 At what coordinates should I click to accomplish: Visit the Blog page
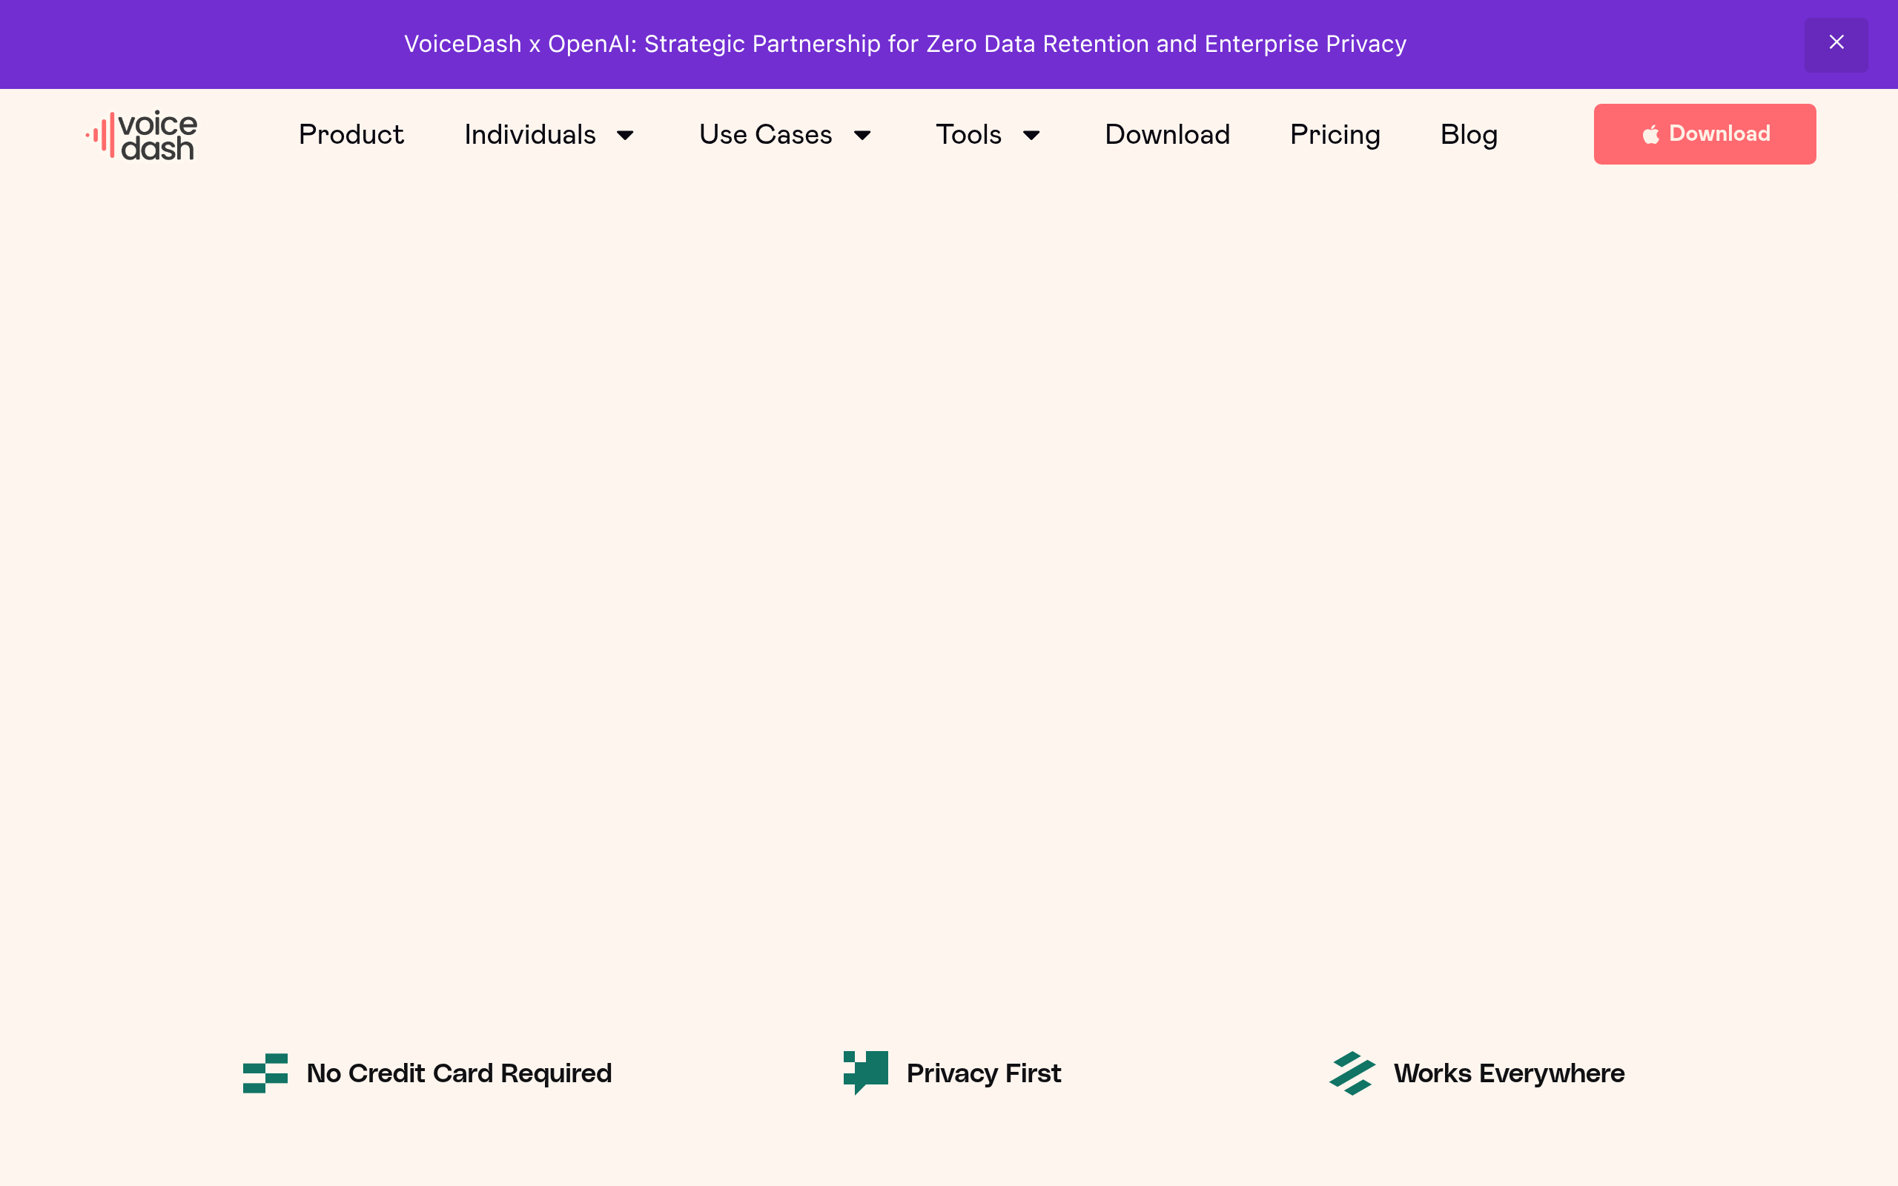click(1469, 134)
